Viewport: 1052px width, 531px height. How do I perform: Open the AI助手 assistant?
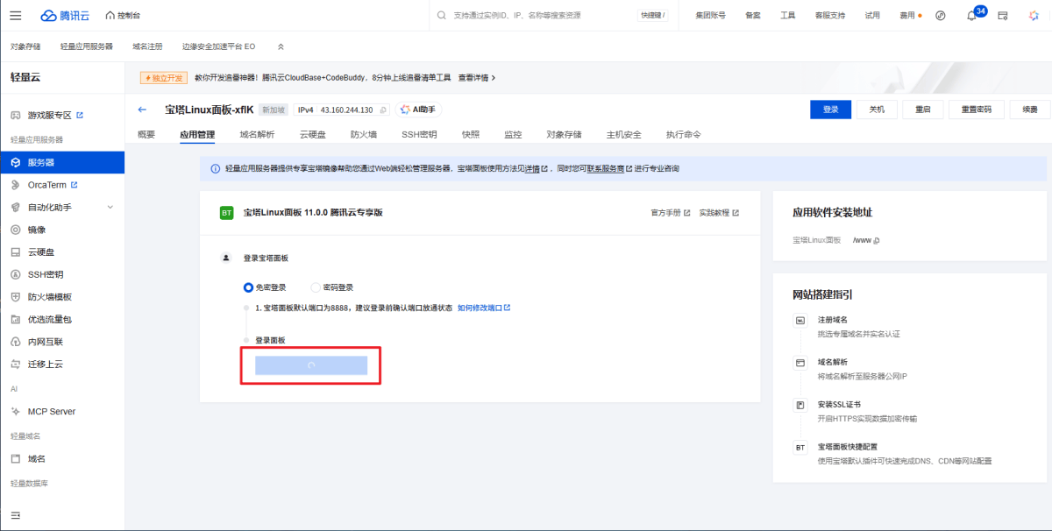pos(418,110)
